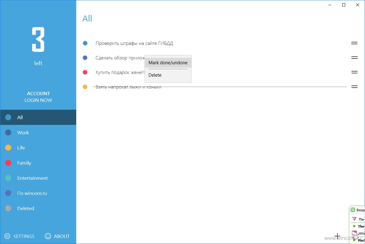The width and height of the screenshot is (365, 244).
Task: Toggle red dot of Купить подарок task
Action: pyautogui.click(x=85, y=72)
